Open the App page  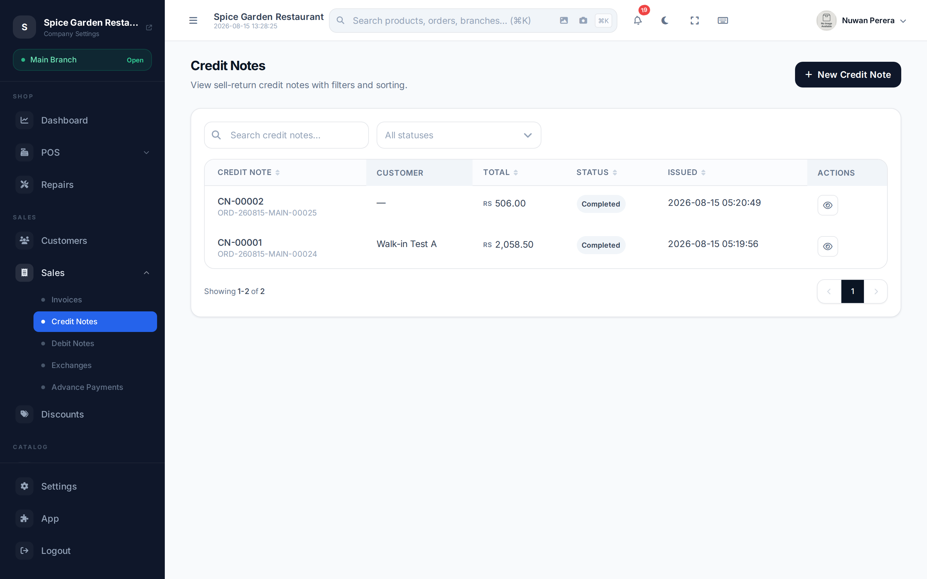coord(82,519)
